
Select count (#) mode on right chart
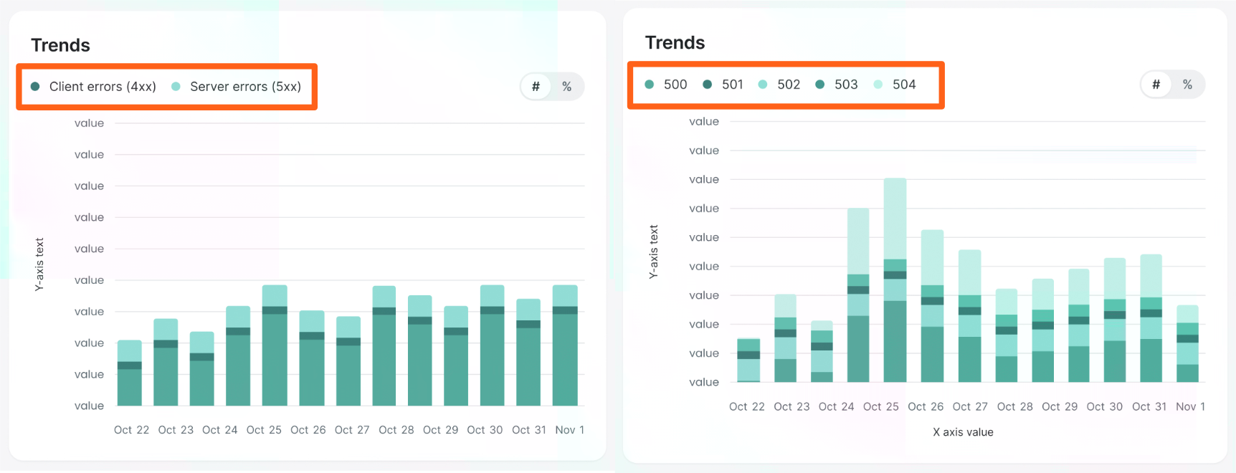tap(1156, 85)
